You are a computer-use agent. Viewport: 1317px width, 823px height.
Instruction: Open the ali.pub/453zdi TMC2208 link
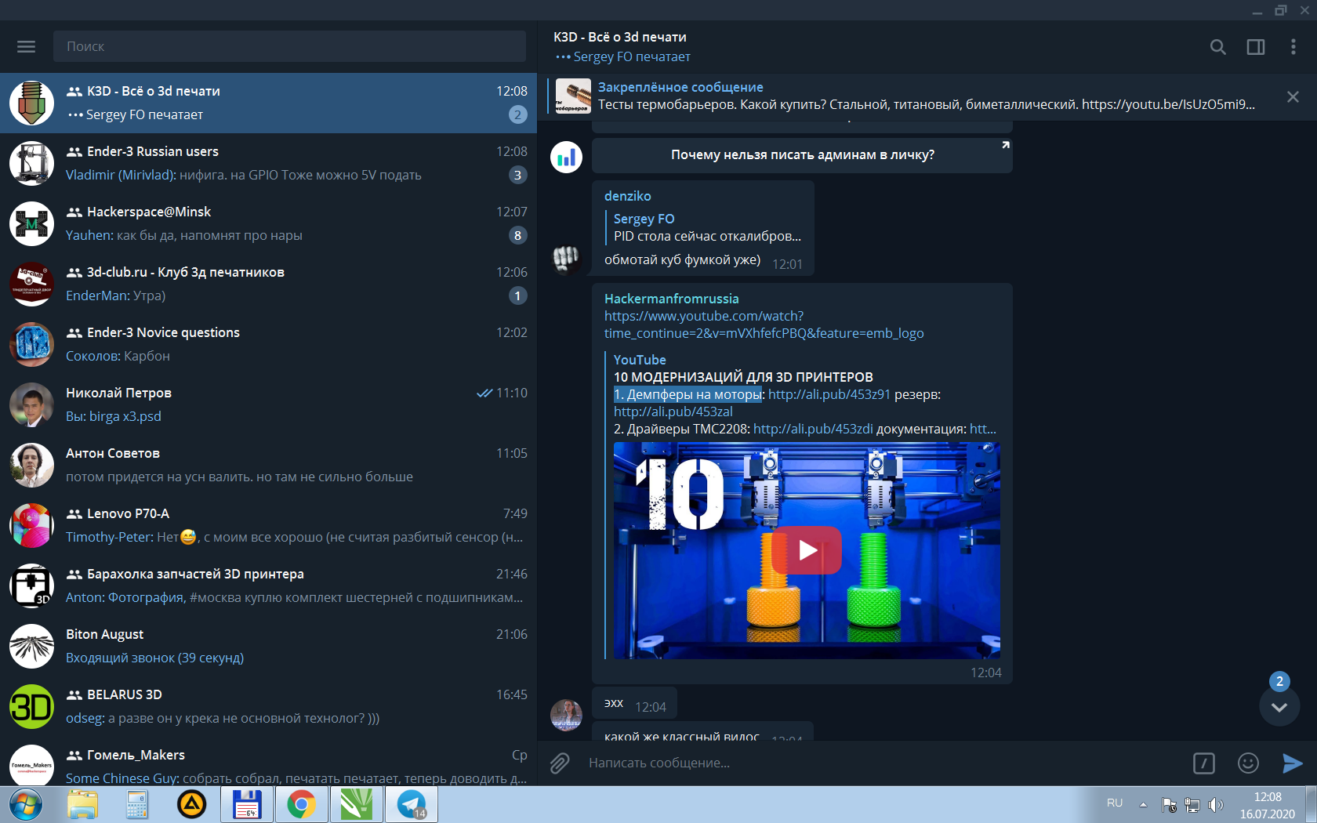(813, 429)
